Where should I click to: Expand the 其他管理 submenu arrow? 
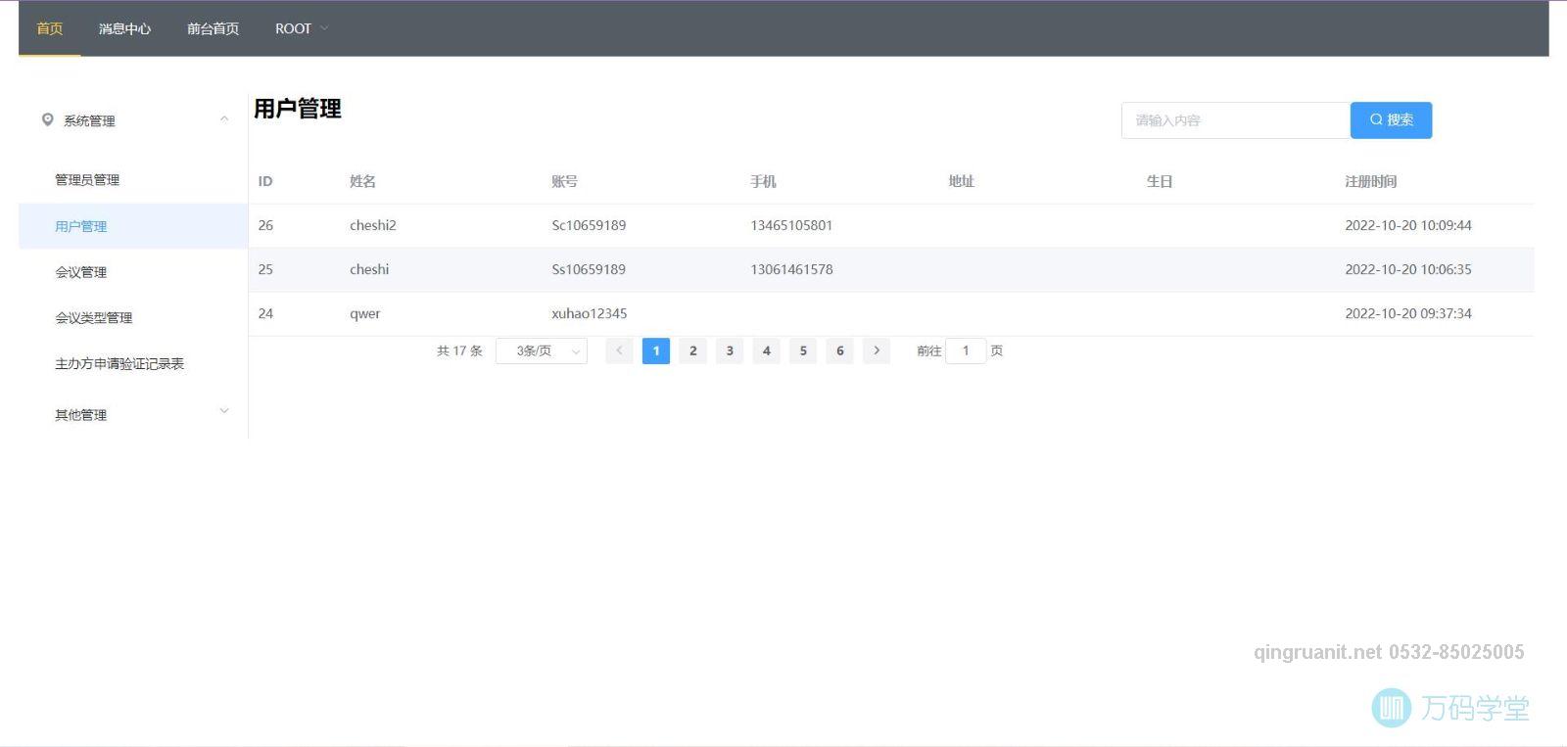[224, 411]
